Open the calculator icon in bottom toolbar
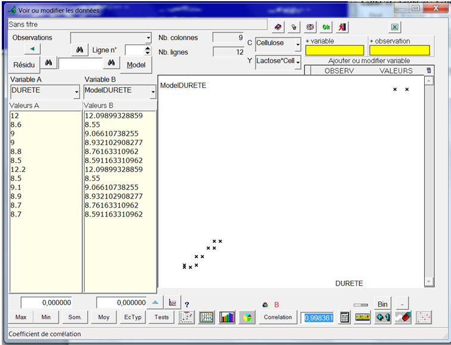This screenshot has width=451, height=345. click(x=345, y=317)
